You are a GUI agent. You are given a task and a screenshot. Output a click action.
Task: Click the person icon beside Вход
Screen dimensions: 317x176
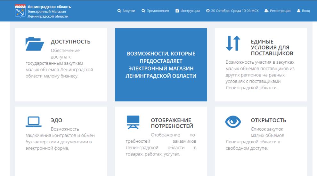pyautogui.click(x=298, y=11)
